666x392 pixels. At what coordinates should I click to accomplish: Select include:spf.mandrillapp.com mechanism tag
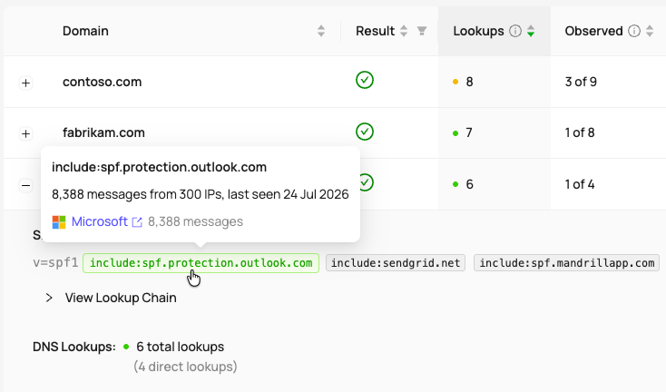566,263
